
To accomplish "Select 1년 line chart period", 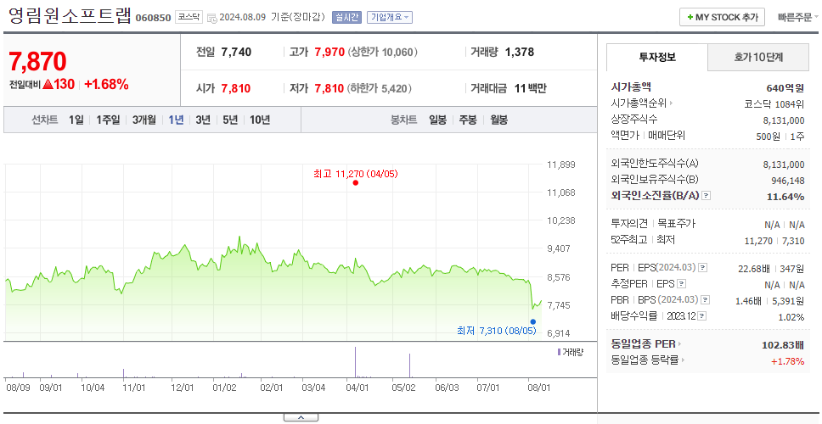I will 176,120.
